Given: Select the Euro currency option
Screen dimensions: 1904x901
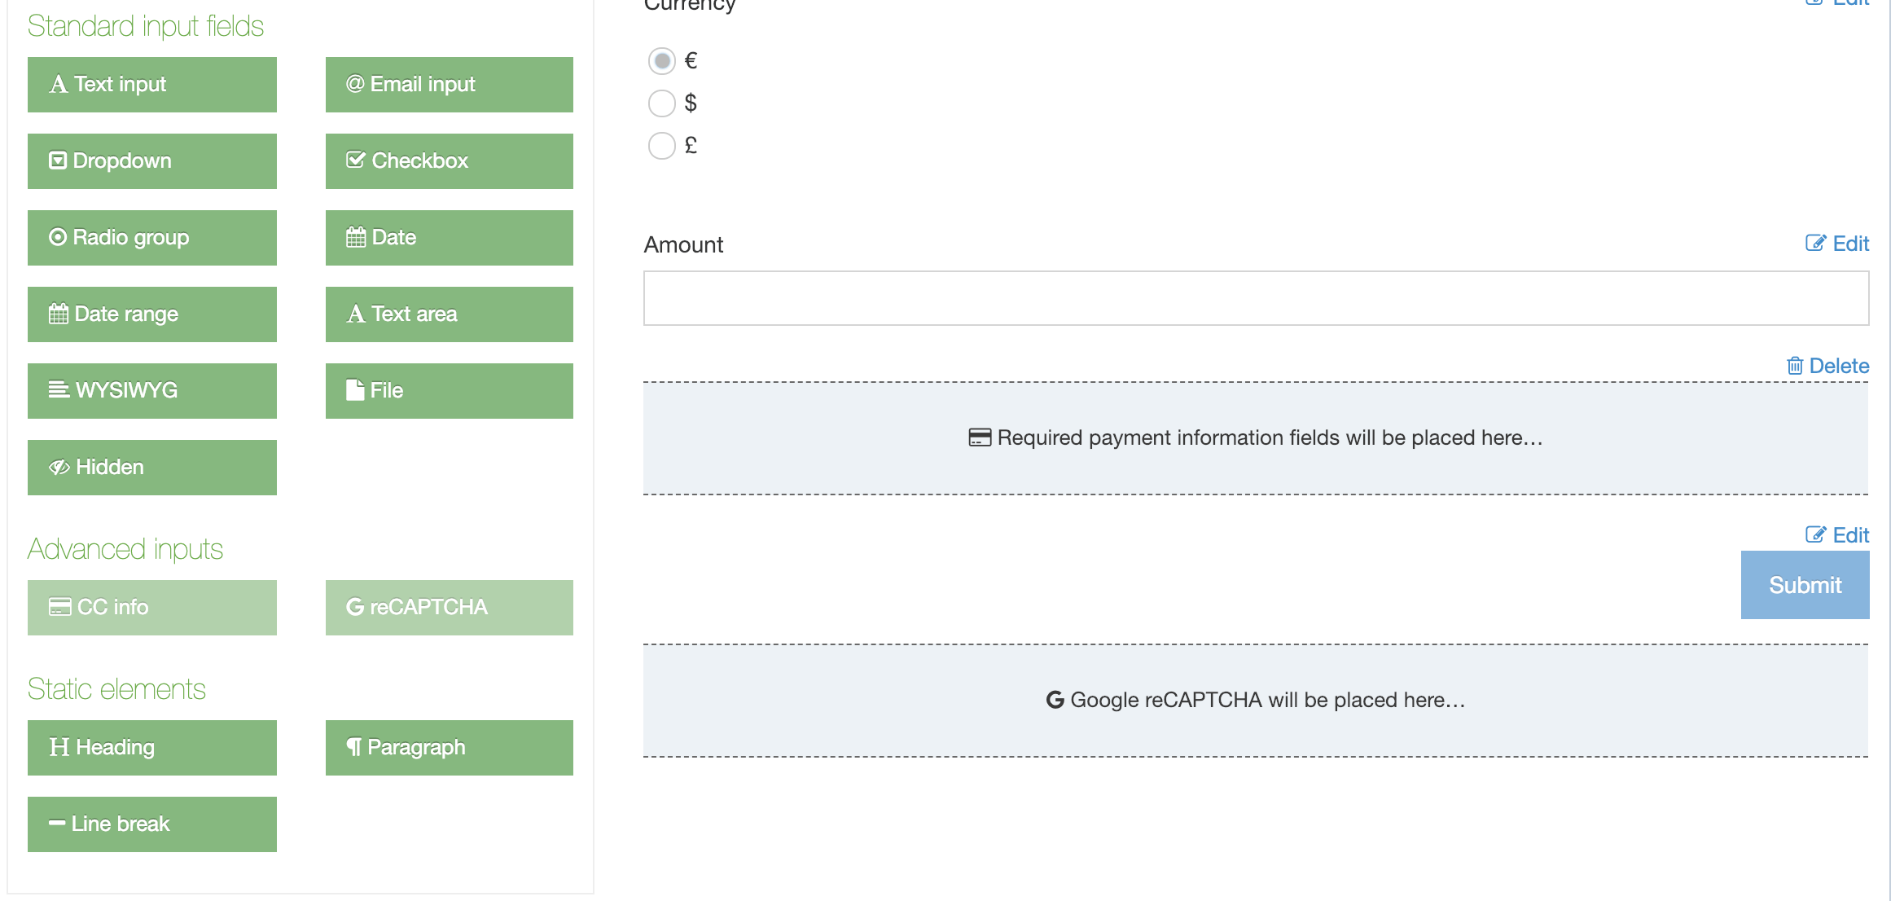Looking at the screenshot, I should [662, 61].
